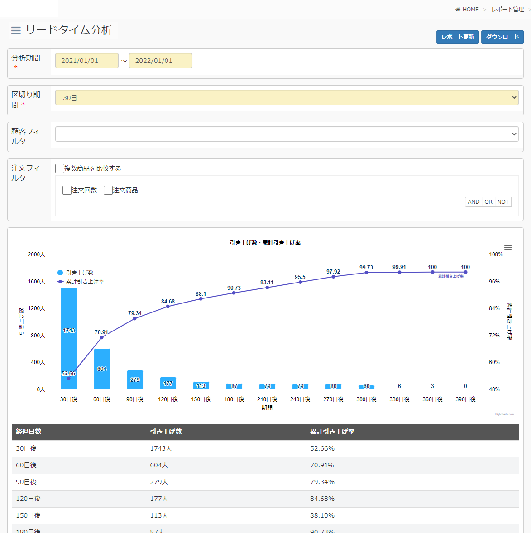The height and width of the screenshot is (533, 531).
Task: Open the 区切り期間 30日 dropdown
Action: click(287, 97)
